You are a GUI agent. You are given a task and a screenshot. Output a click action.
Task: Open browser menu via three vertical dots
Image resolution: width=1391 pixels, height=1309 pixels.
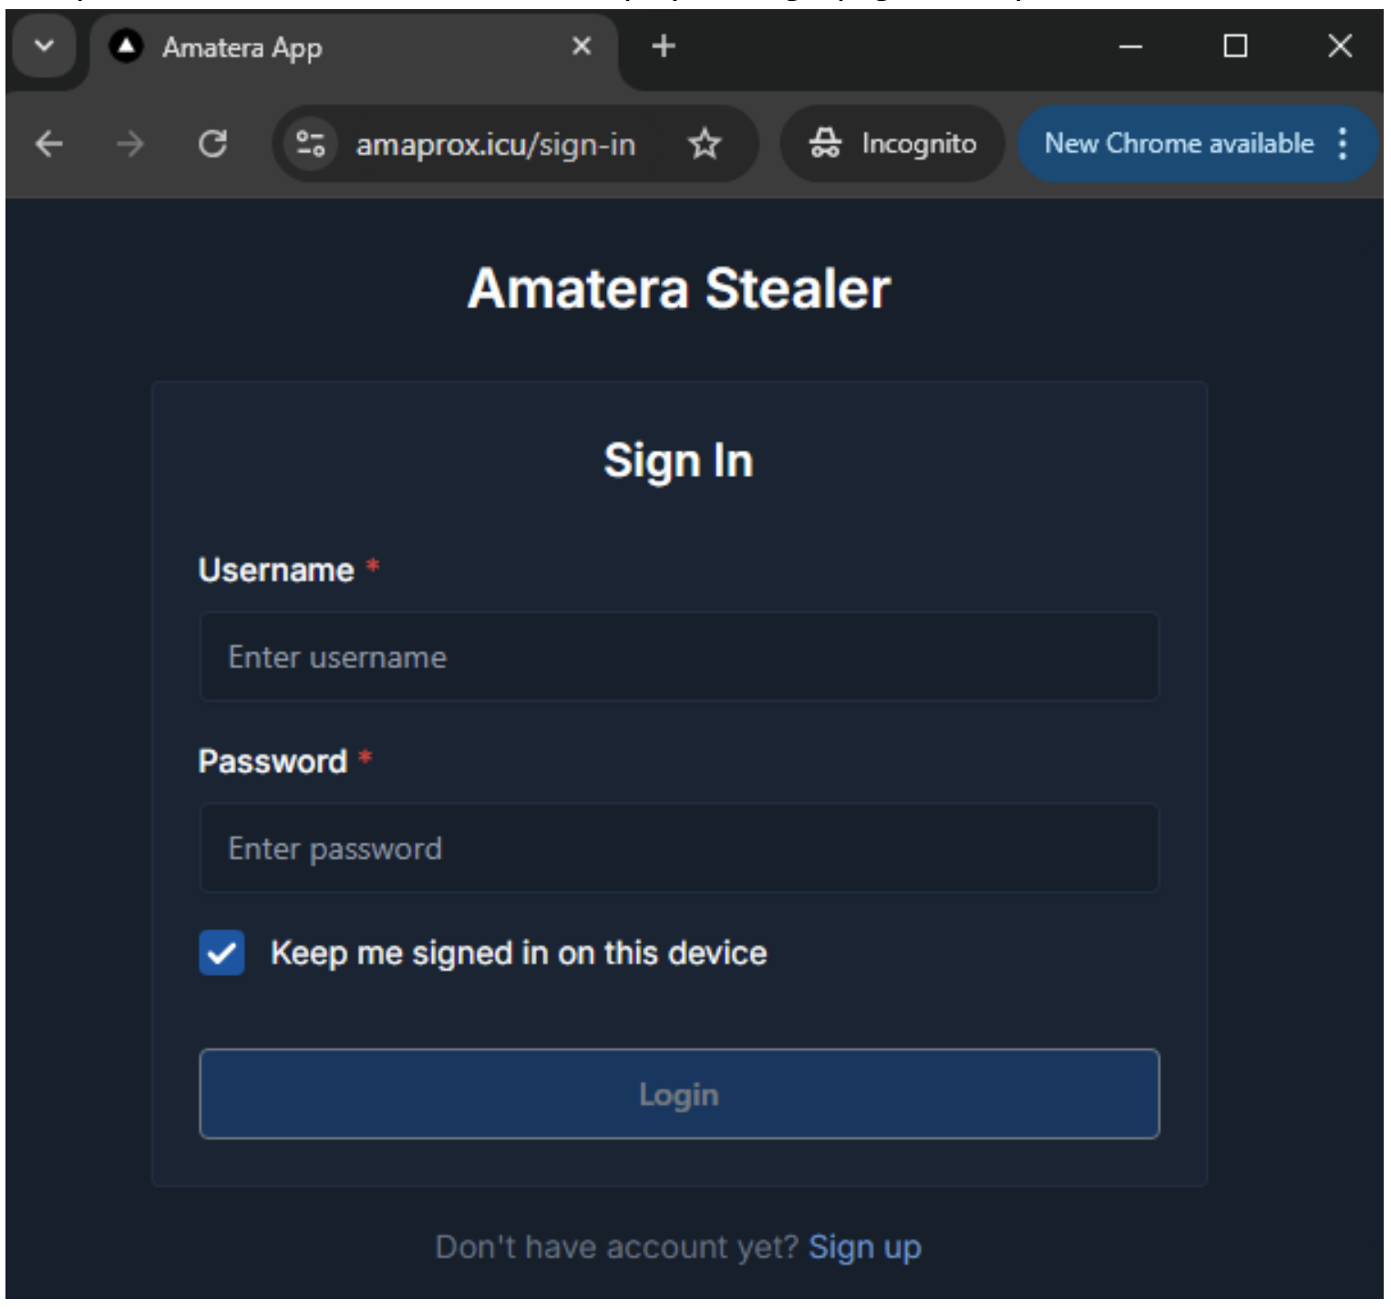coord(1341,142)
